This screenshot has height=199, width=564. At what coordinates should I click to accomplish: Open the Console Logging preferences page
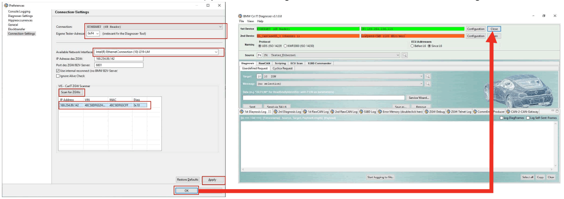click(18, 12)
